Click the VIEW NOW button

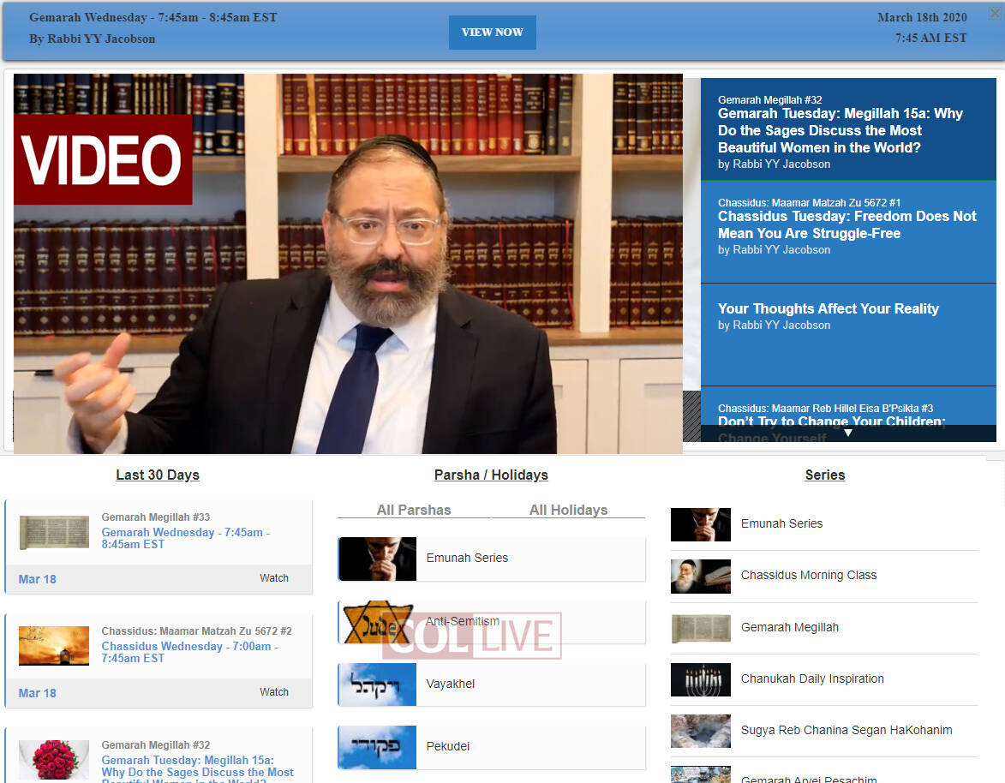[492, 33]
